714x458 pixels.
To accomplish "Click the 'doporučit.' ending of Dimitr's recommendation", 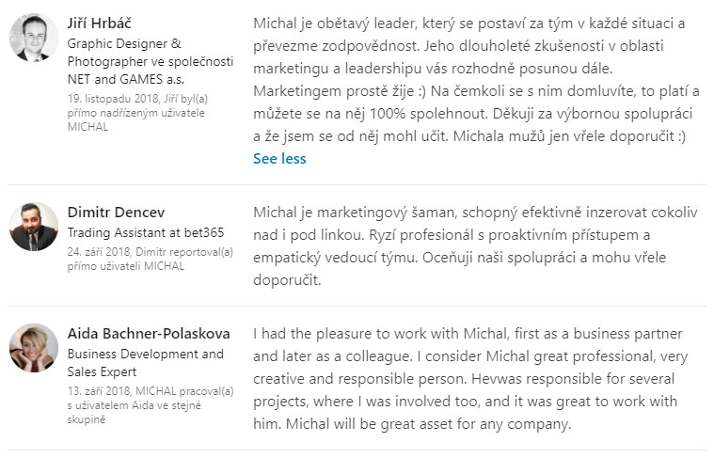I will point(287,280).
